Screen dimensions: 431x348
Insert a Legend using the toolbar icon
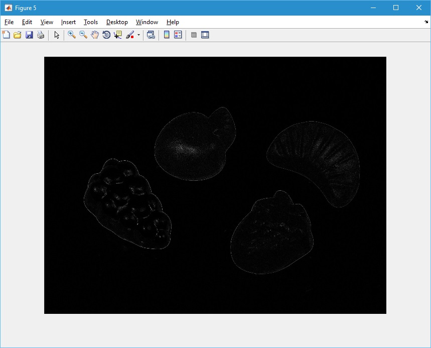point(178,35)
